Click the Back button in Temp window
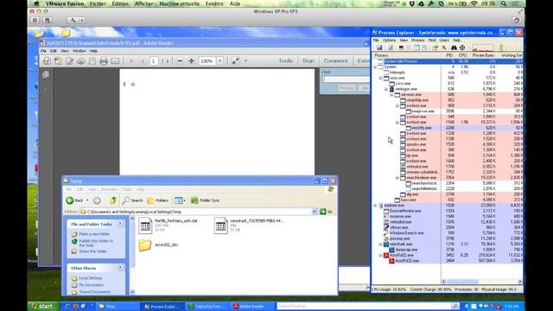Image resolution: width=553 pixels, height=311 pixels. tap(74, 200)
